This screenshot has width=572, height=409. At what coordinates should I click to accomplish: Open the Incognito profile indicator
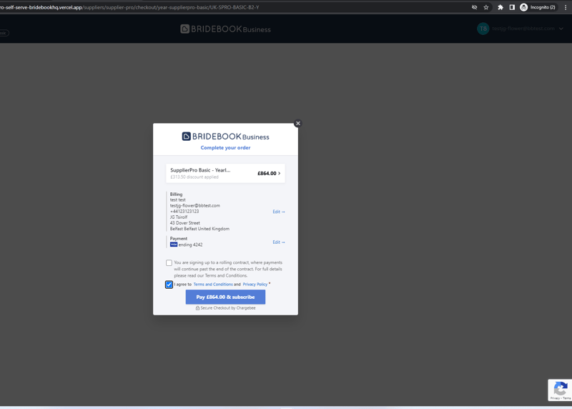point(538,7)
